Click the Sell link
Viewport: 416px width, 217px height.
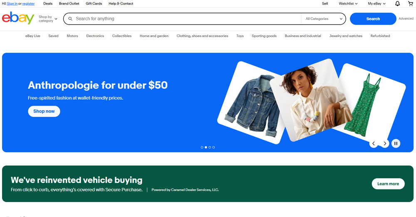click(x=325, y=3)
